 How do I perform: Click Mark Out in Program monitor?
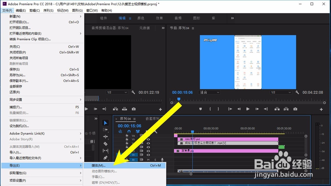pyautogui.click(x=218, y=109)
